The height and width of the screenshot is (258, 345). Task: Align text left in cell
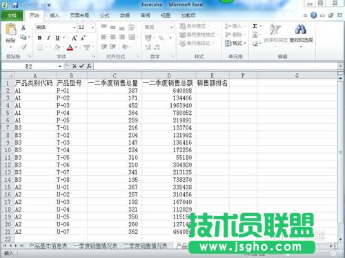coord(104,37)
